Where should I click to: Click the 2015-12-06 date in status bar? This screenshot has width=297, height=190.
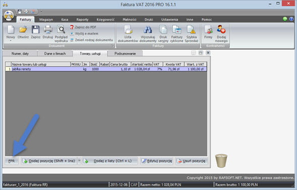pyautogui.click(x=119, y=184)
